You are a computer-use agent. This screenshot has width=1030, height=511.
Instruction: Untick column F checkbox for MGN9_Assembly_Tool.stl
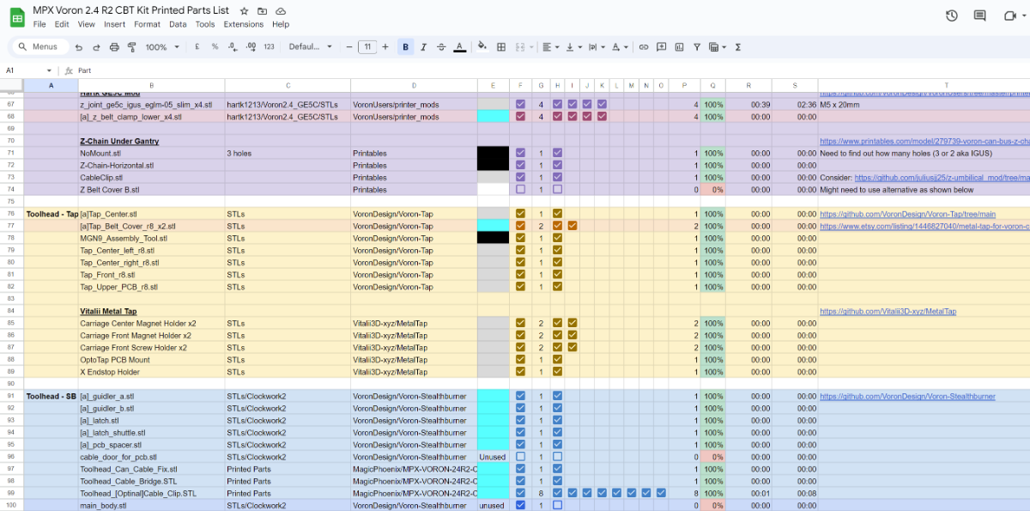tap(520, 238)
